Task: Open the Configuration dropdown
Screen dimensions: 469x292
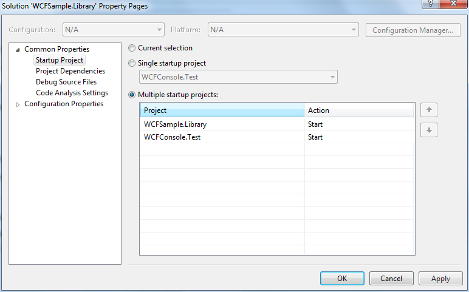Action: click(114, 30)
